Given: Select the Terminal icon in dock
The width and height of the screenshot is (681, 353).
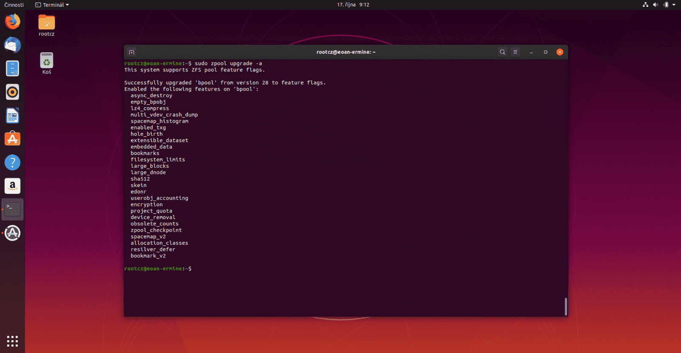Looking at the screenshot, I should tap(12, 210).
